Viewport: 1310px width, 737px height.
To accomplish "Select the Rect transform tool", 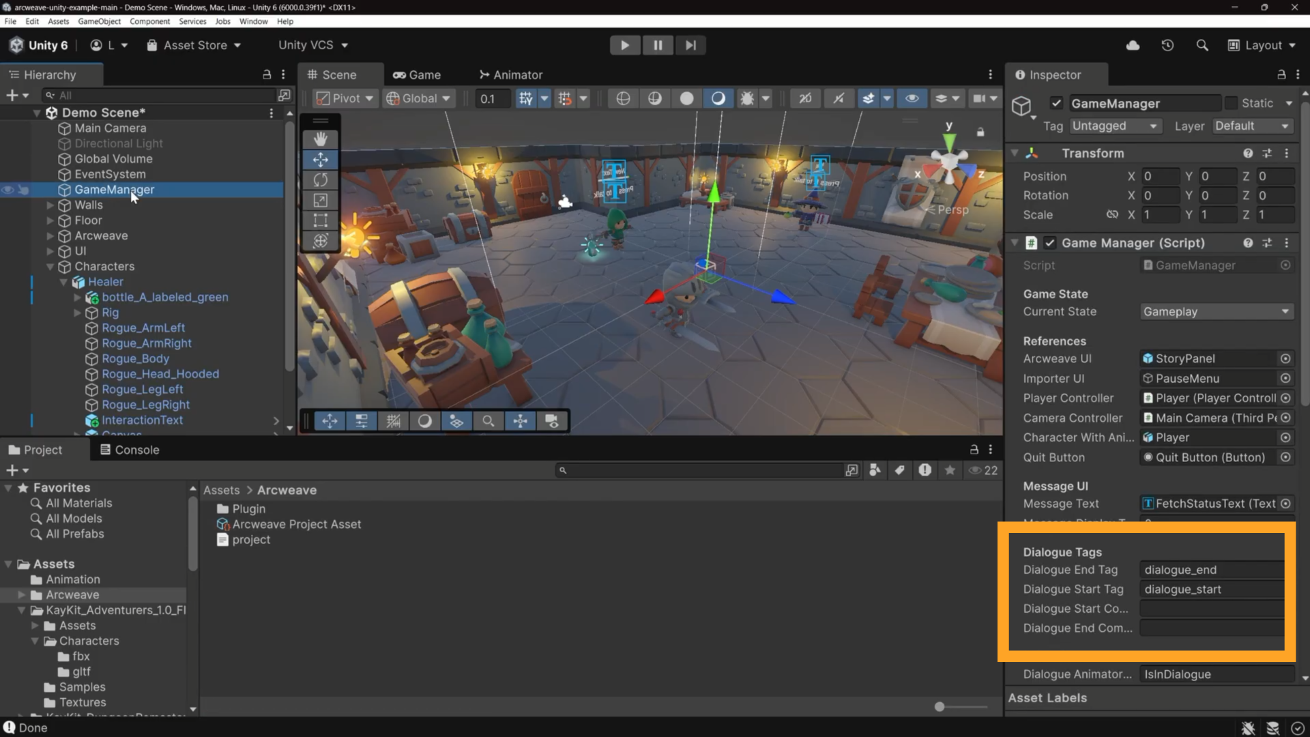I will [320, 220].
